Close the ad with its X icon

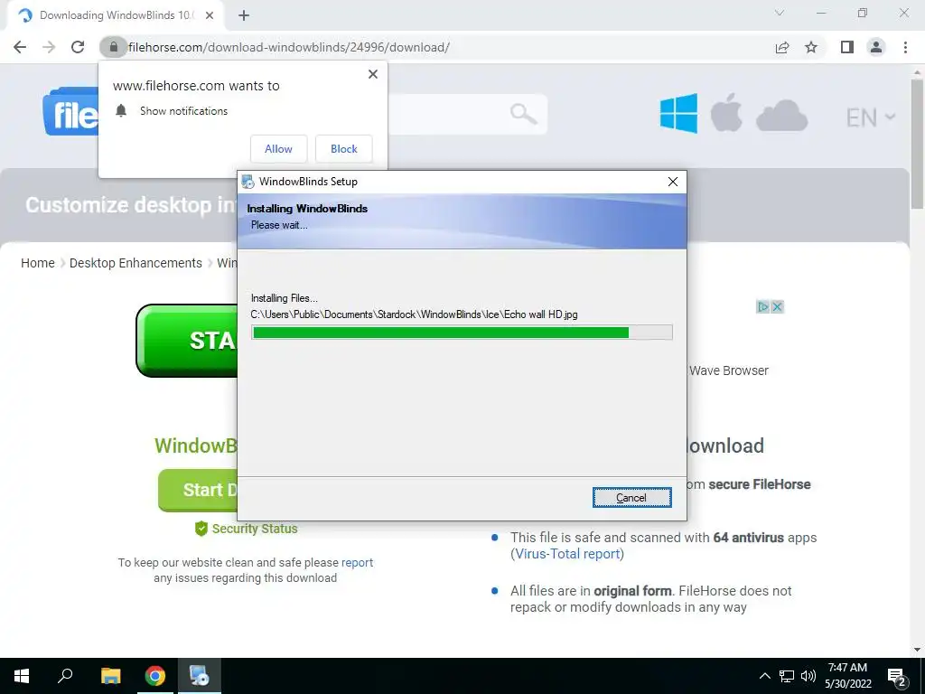(x=777, y=307)
